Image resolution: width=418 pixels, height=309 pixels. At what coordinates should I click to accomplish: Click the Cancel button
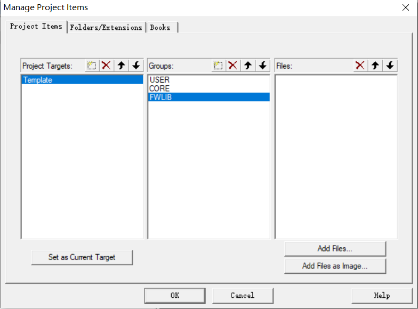click(x=243, y=296)
